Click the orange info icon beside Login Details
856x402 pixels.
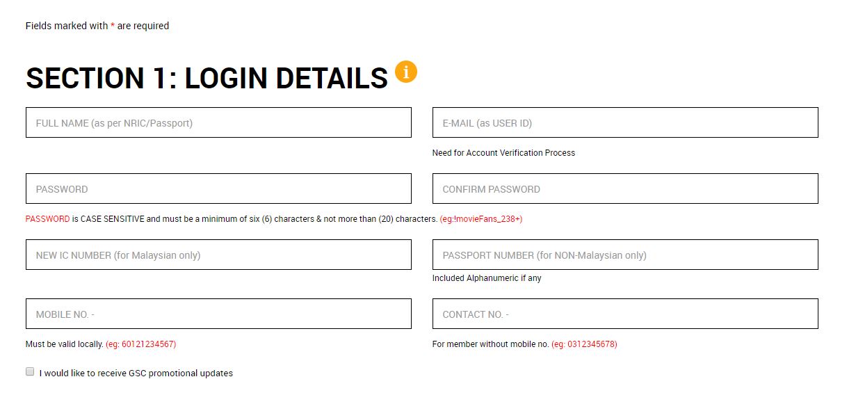click(406, 72)
